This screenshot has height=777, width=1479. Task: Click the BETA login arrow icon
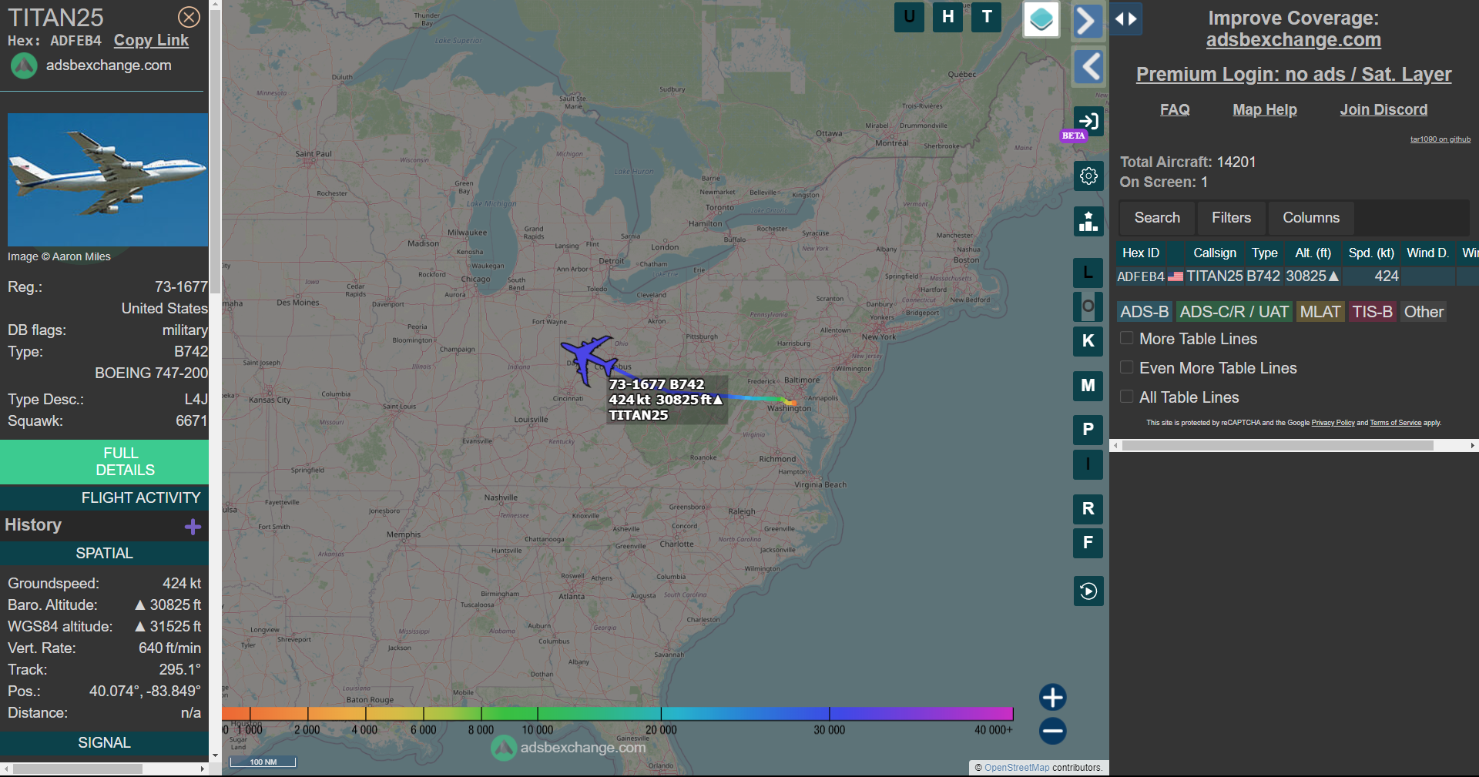pos(1088,121)
